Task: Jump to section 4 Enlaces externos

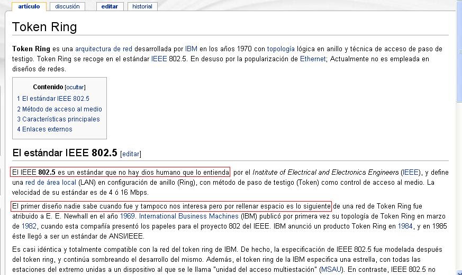Action: [x=44, y=129]
